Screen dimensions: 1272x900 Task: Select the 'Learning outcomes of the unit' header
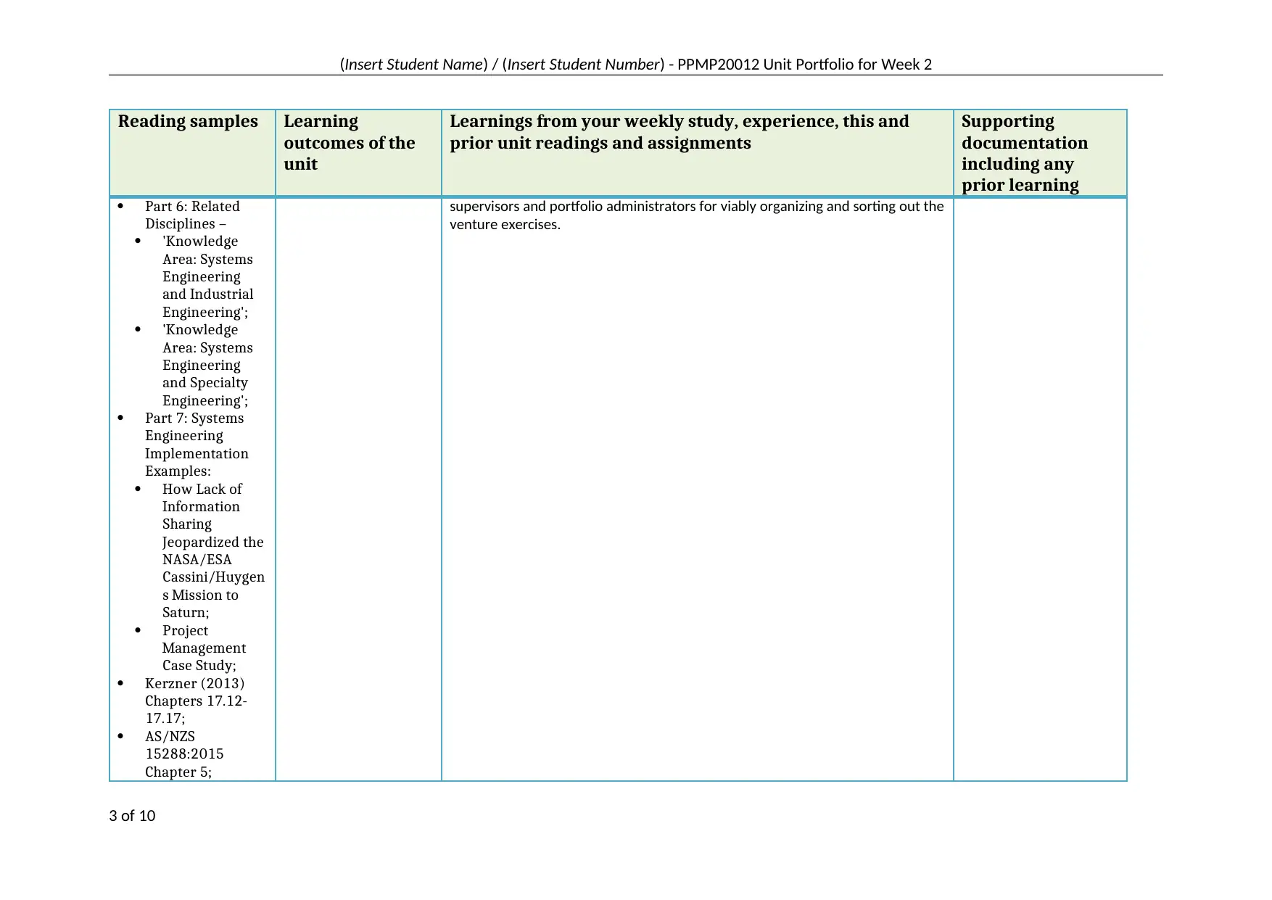(x=349, y=142)
